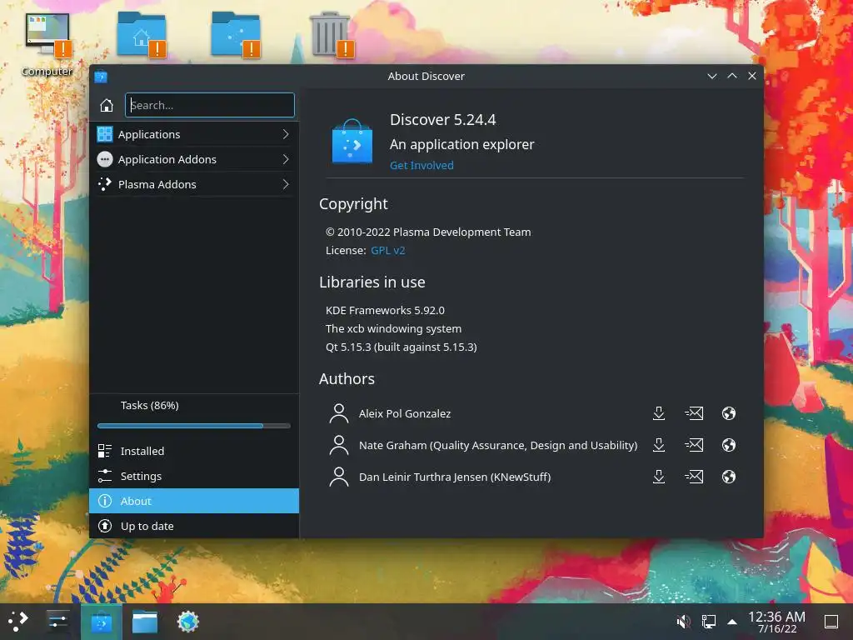Open Nate Graham's download arrow icon

click(x=659, y=445)
